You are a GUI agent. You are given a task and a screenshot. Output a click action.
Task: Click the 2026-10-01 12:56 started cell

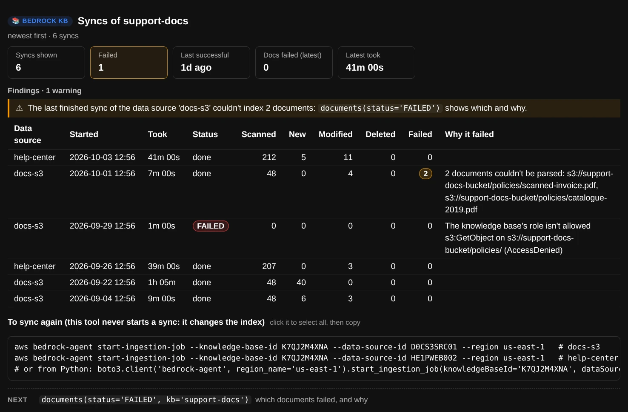coord(103,174)
